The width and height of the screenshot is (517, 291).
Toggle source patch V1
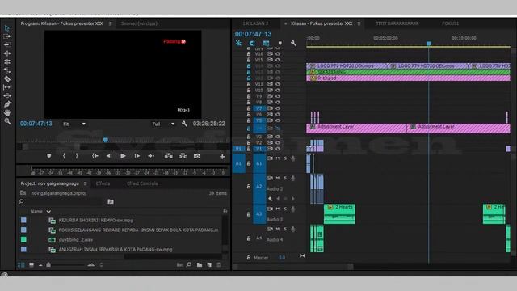(x=238, y=149)
